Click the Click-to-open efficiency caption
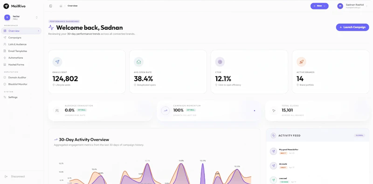 pos(229,85)
